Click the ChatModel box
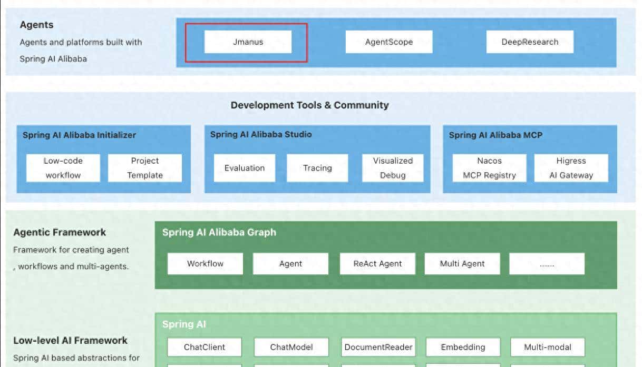 [x=291, y=347]
